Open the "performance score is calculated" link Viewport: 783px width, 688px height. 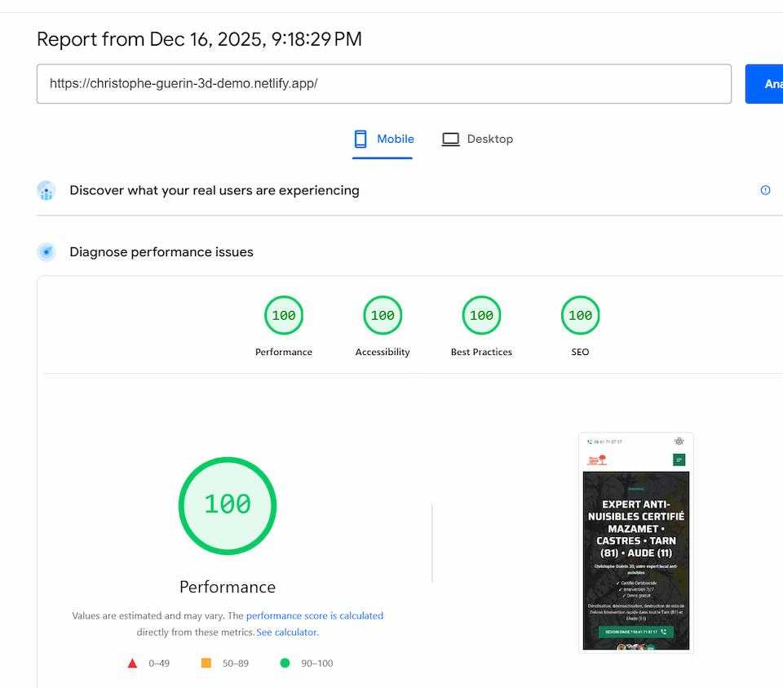tap(314, 616)
